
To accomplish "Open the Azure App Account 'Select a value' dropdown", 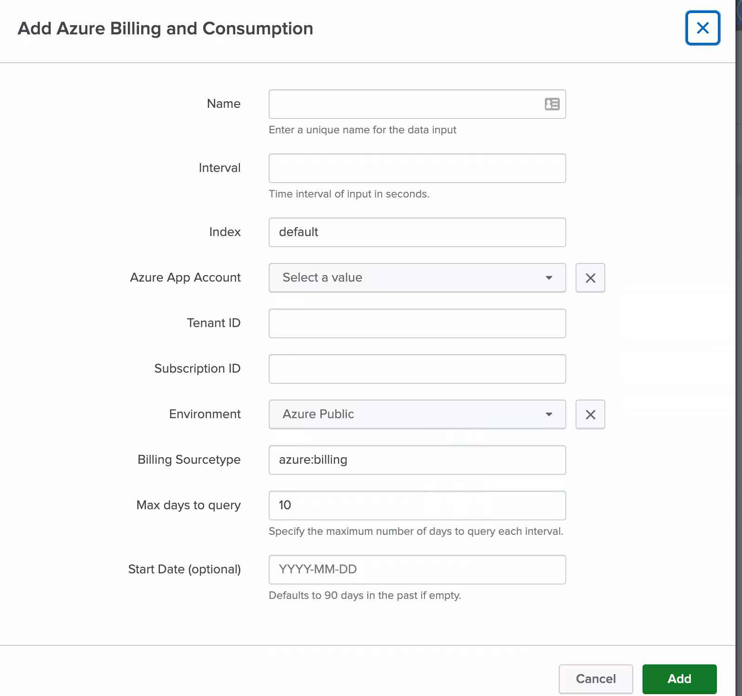I will 409,278.
